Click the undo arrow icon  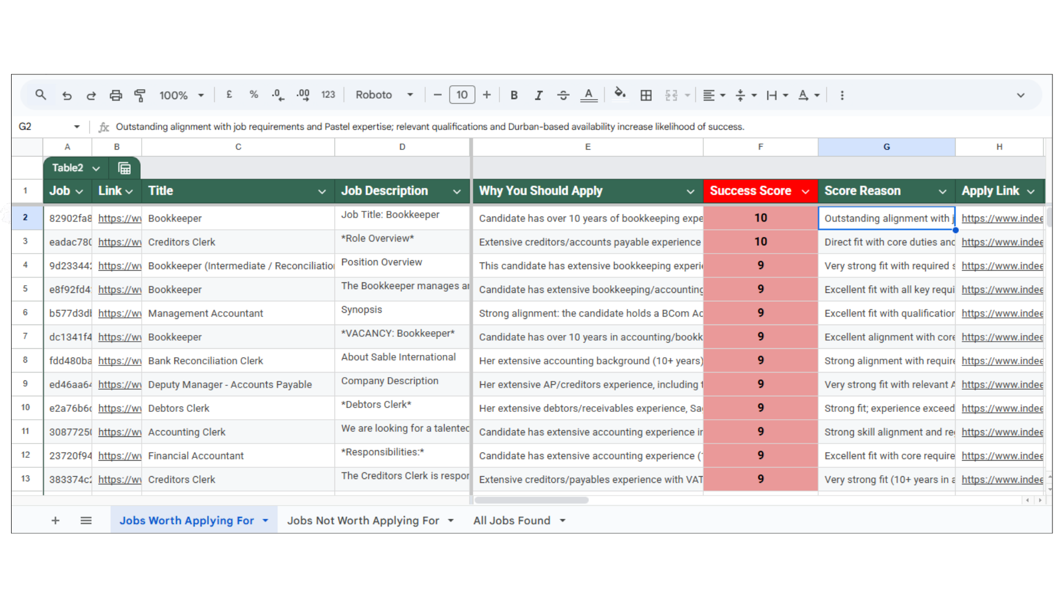67,95
